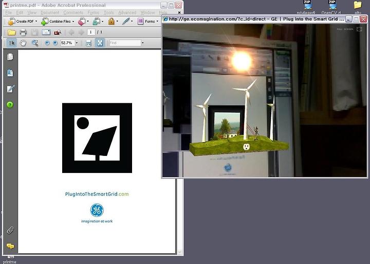
Task: Open the Tools menu
Action: point(109,12)
